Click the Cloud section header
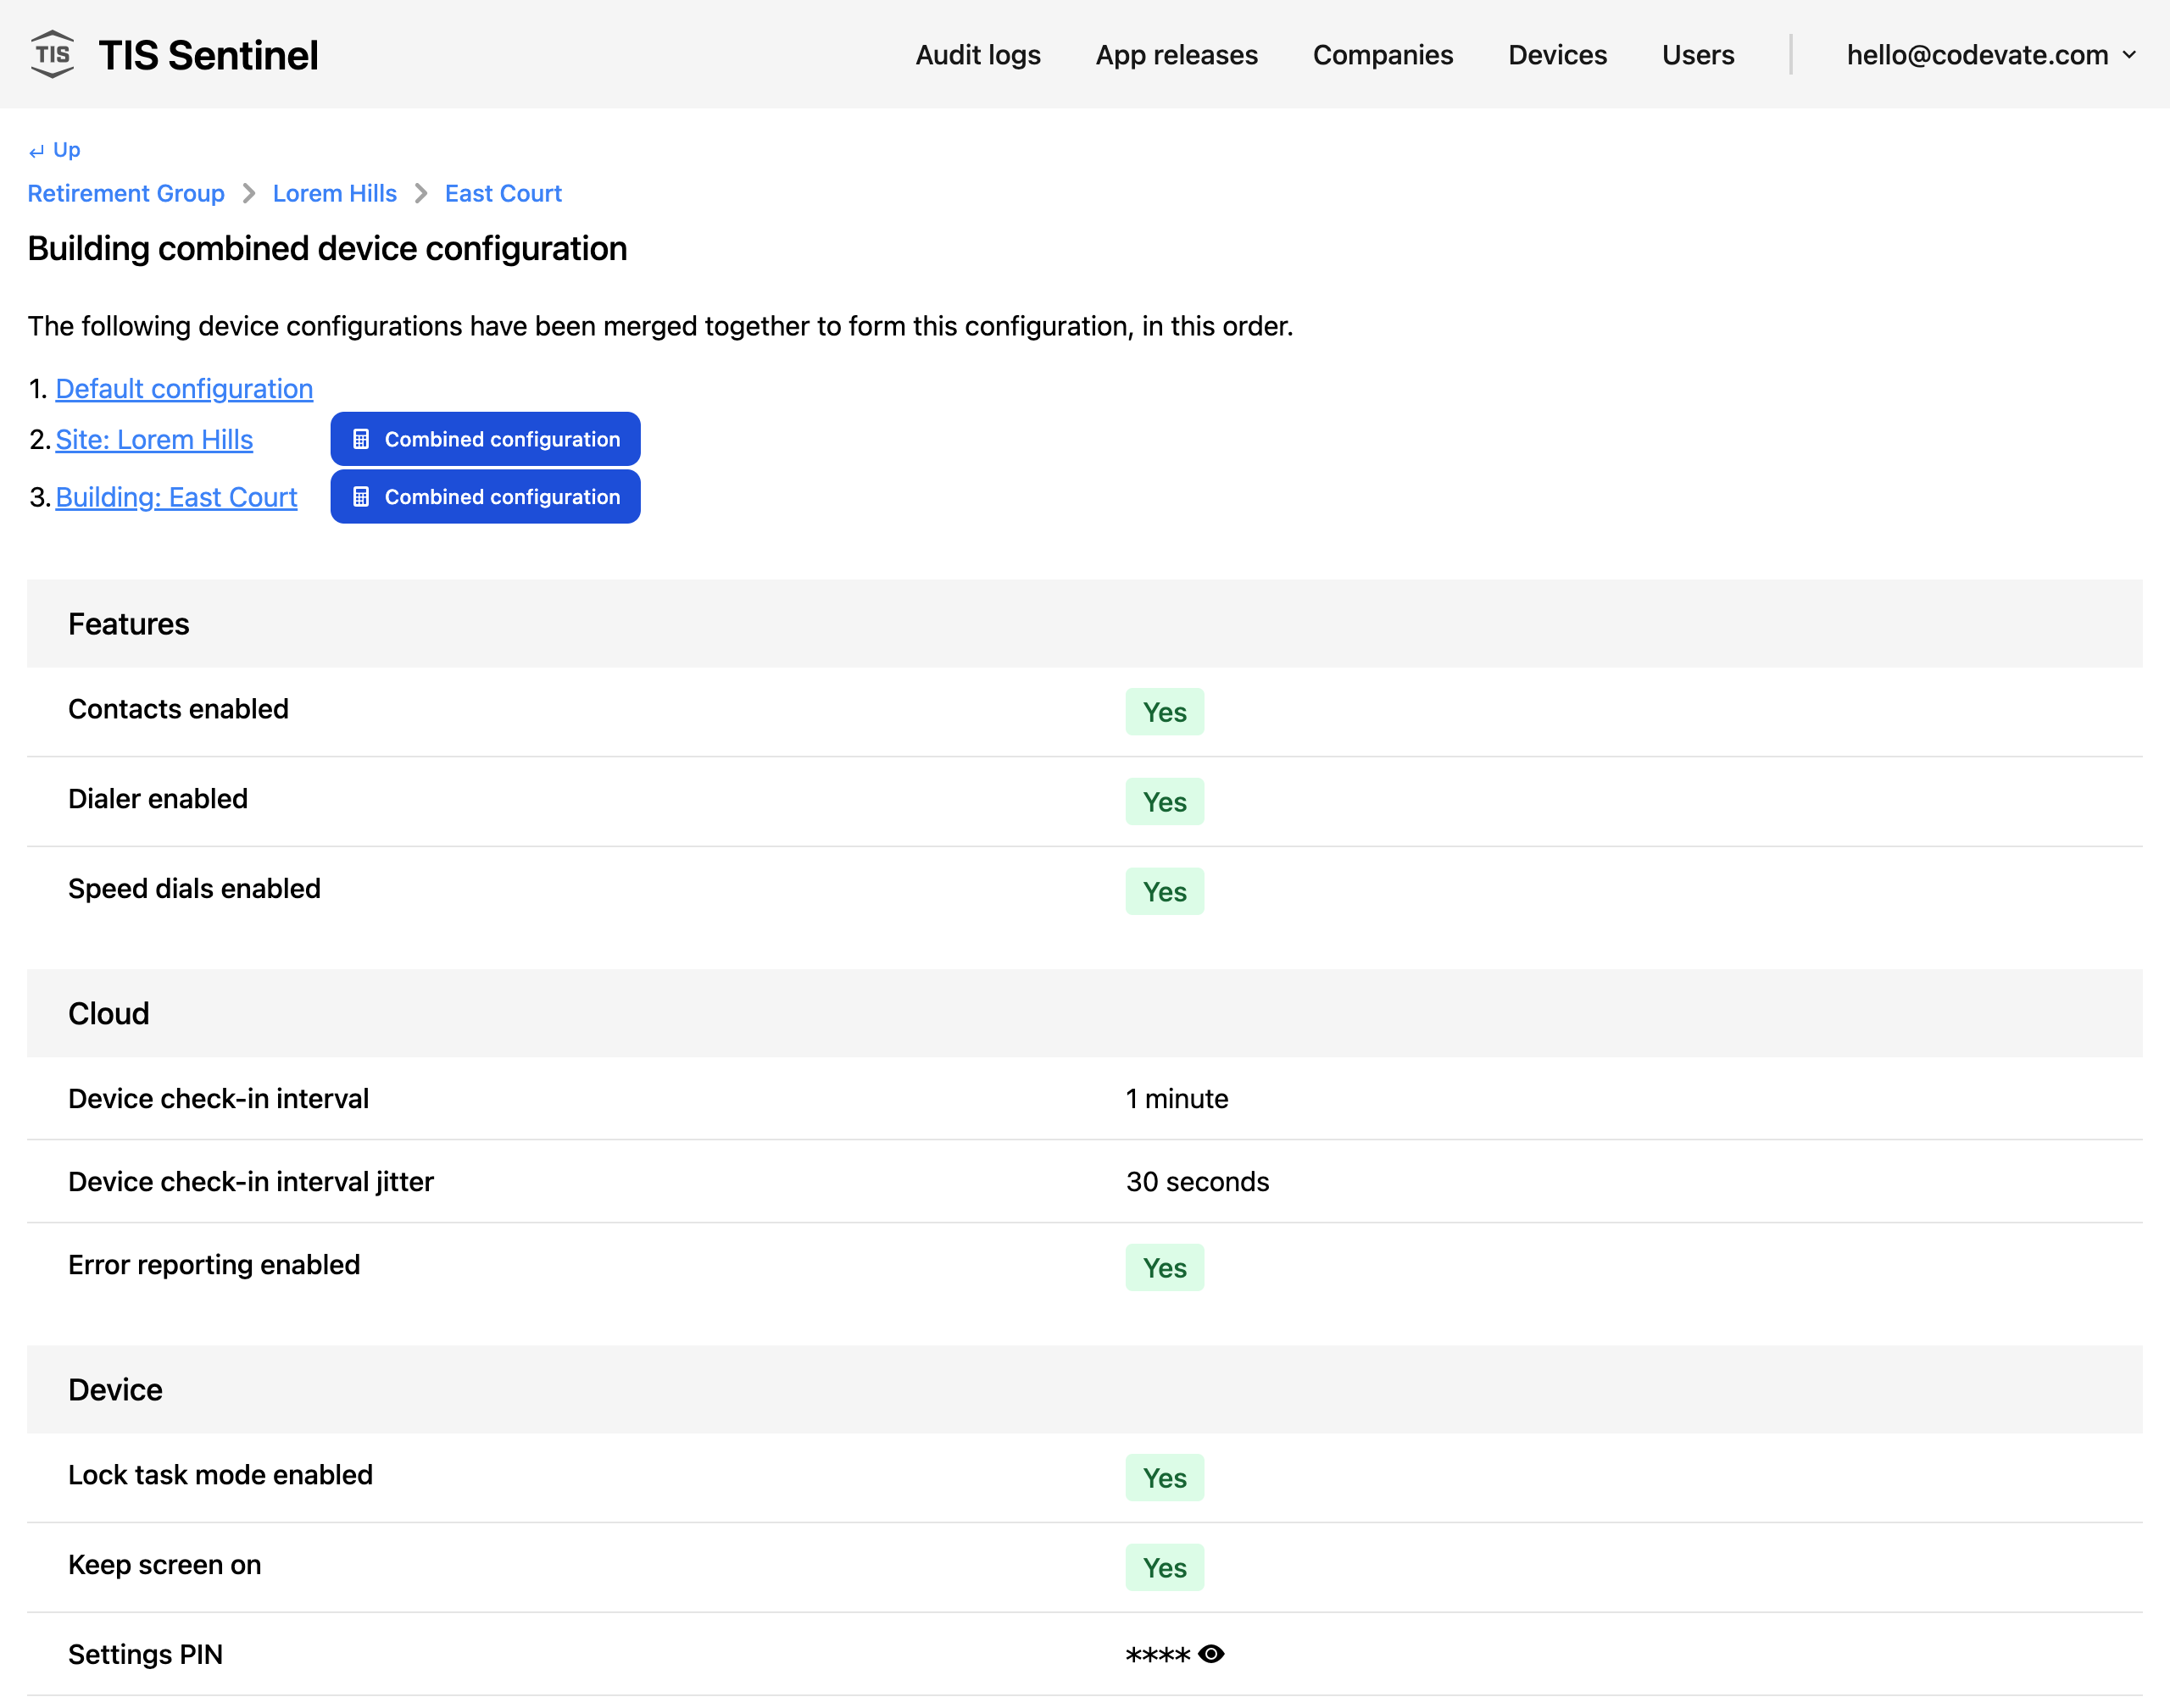Screen dimensions: 2170x1708 tap(1084, 1014)
